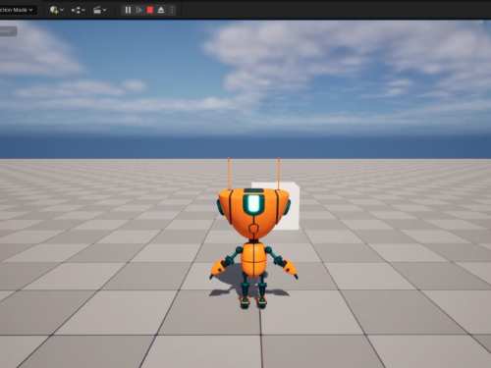491x368 pixels.
Task: Click the robot's left antenna
Action: point(230,174)
